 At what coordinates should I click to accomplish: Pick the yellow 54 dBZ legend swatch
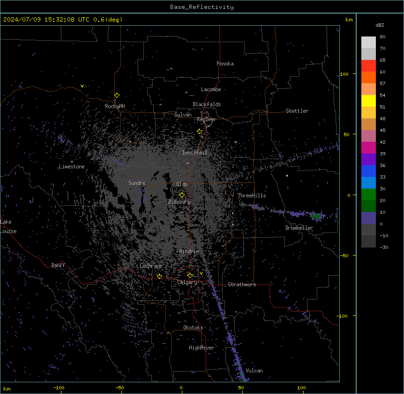[x=368, y=101]
